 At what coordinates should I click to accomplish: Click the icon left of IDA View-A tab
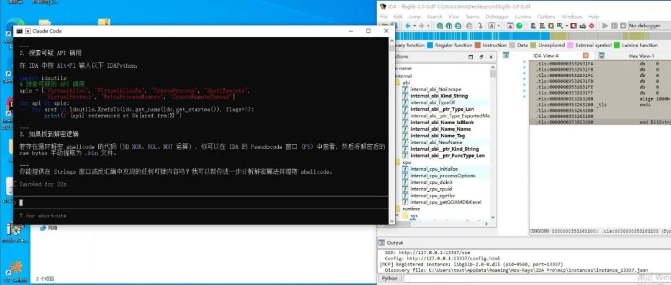click(x=505, y=56)
